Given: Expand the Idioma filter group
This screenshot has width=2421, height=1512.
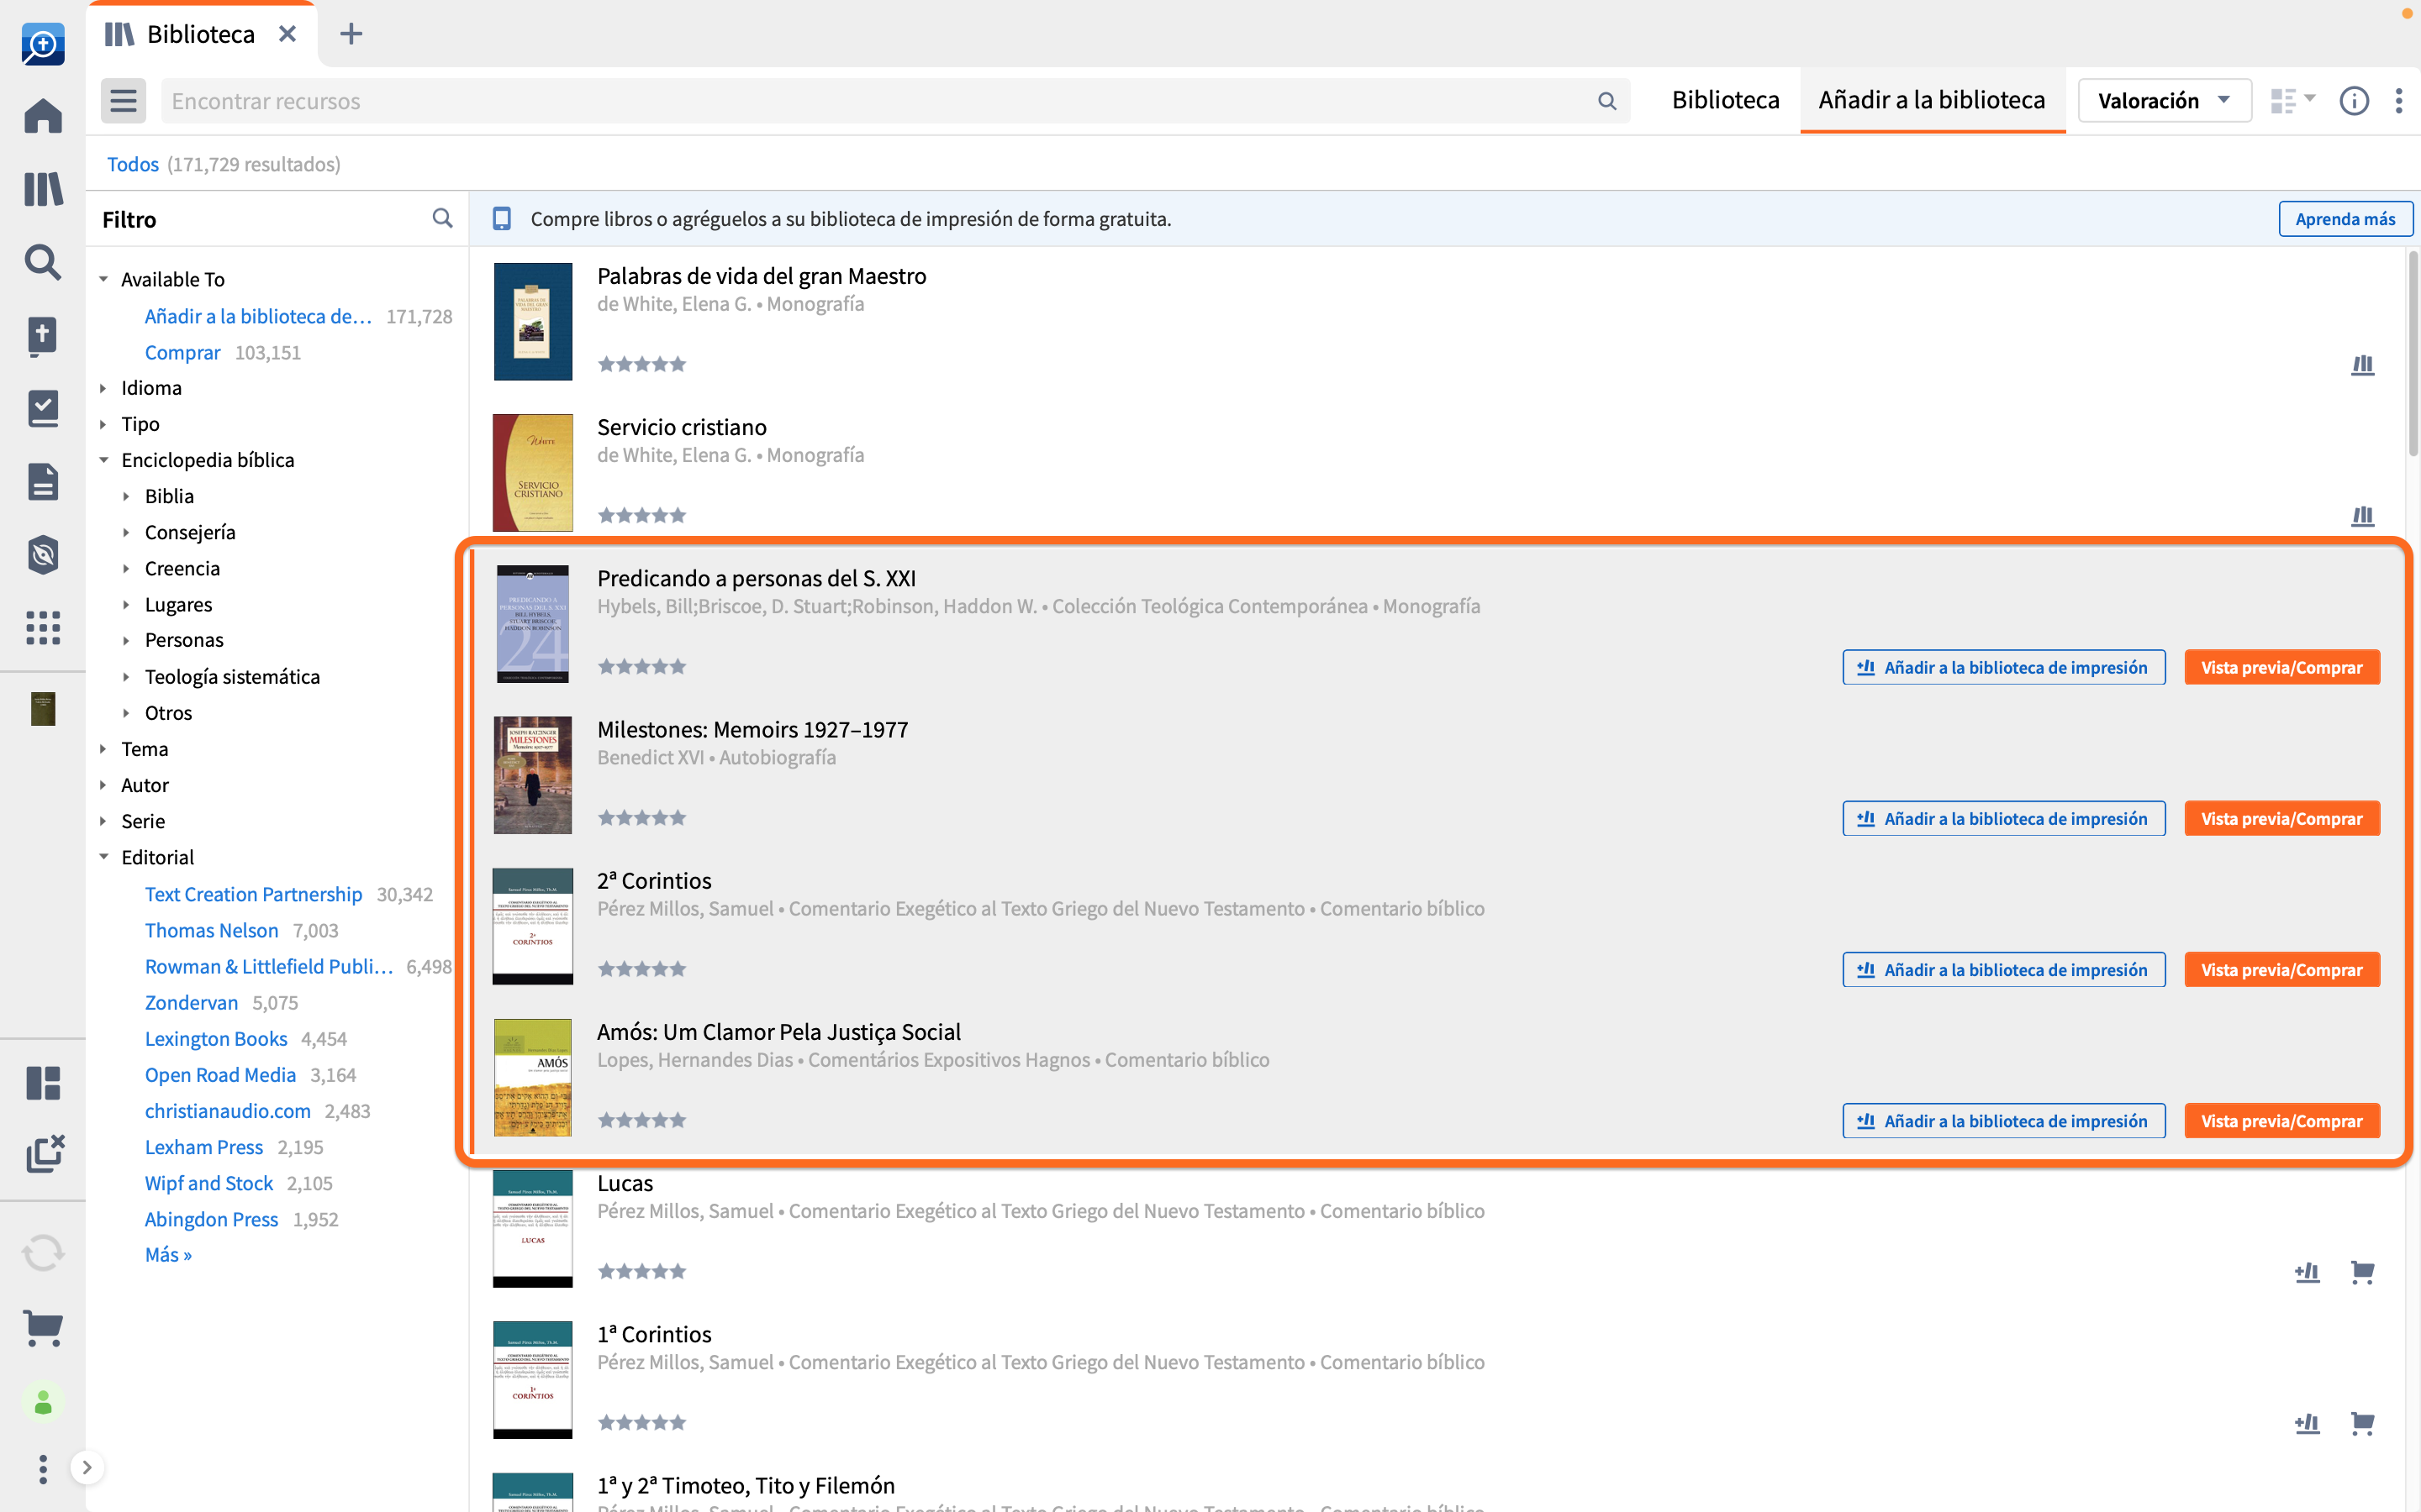Looking at the screenshot, I should click(103, 388).
